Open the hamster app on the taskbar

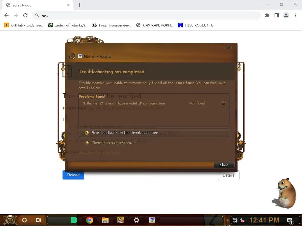(121, 220)
